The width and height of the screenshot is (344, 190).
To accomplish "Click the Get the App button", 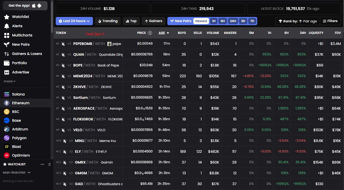I will [x=25, y=6].
